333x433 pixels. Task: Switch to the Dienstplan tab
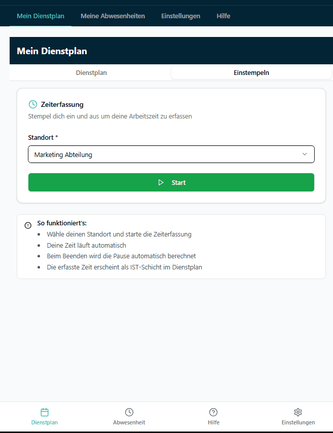click(x=91, y=72)
